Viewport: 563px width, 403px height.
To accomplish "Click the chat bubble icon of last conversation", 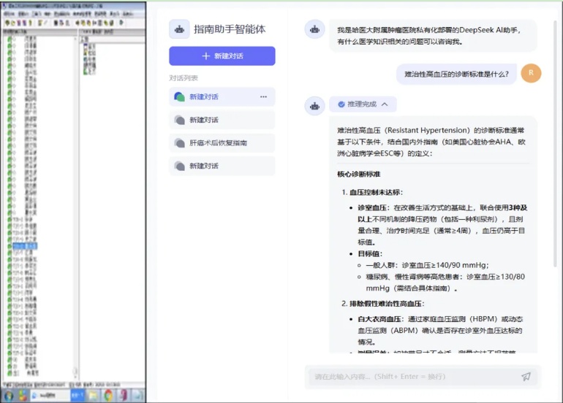I will 180,166.
